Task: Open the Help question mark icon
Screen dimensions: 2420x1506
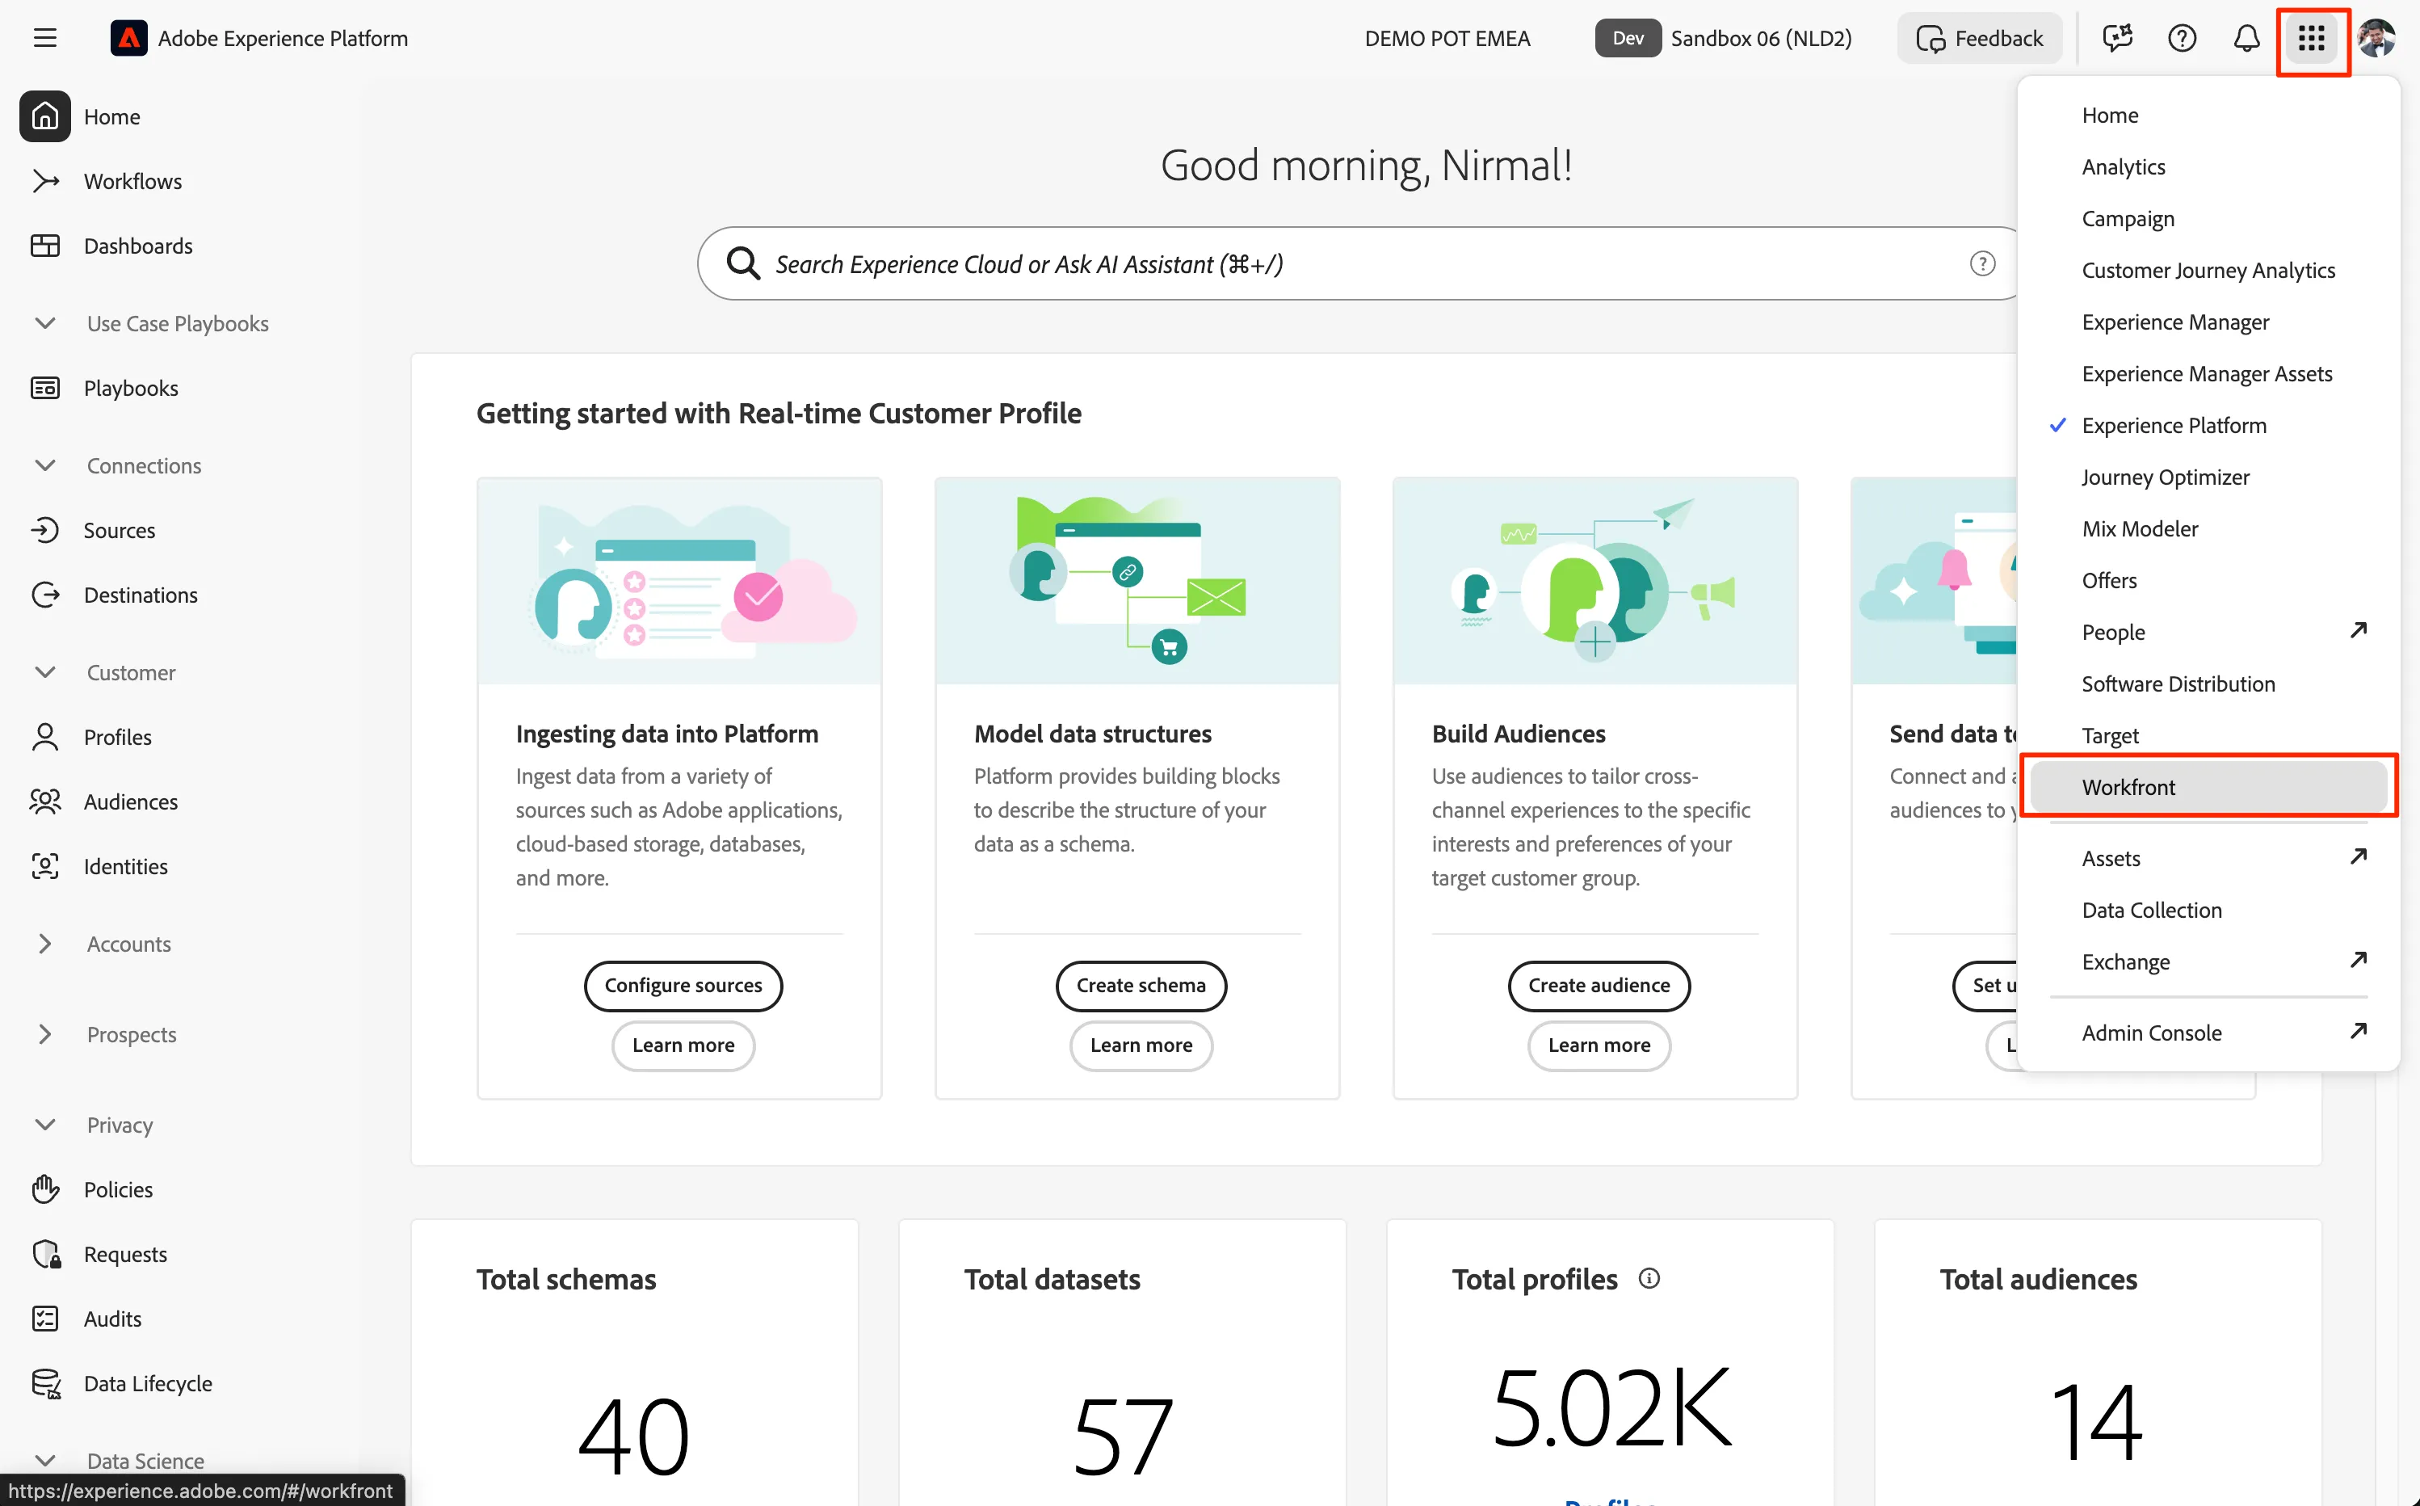Action: pos(2181,38)
